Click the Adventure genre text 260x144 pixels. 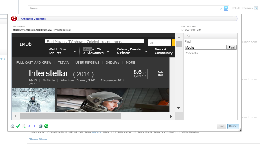67,80
